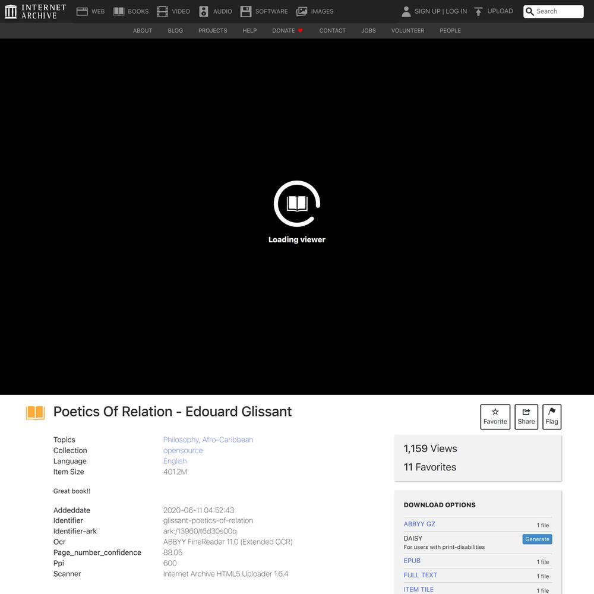Flag this item
The image size is (594, 594).
pyautogui.click(x=552, y=417)
